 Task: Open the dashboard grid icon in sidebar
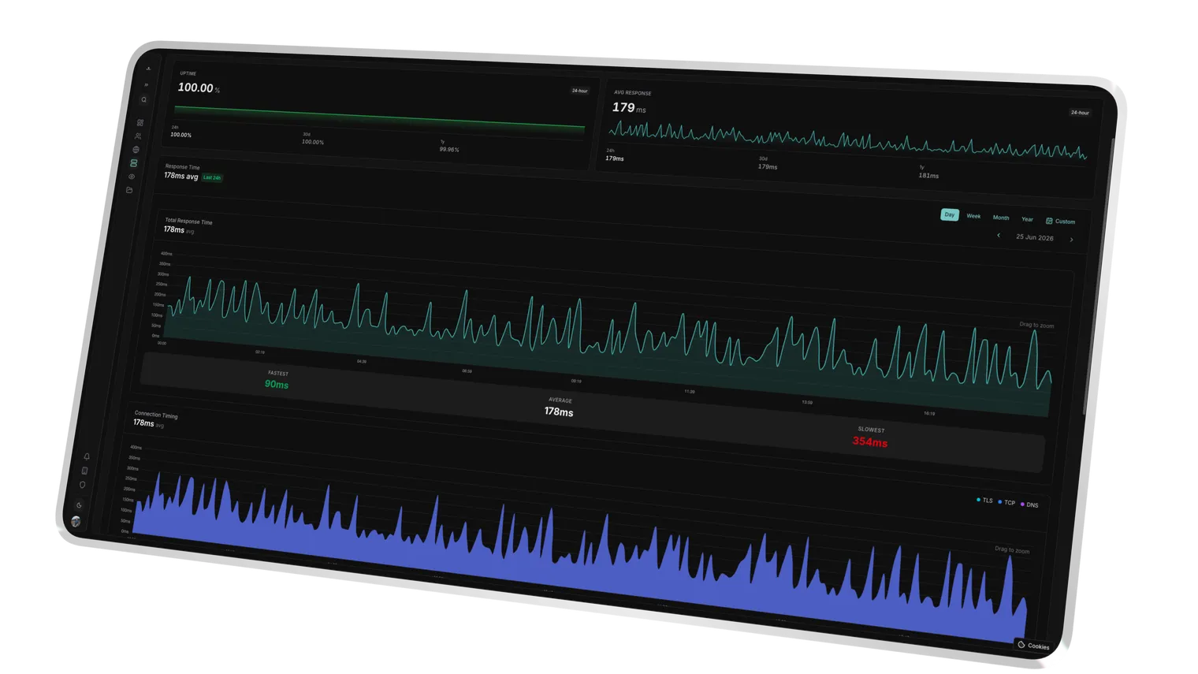140,123
